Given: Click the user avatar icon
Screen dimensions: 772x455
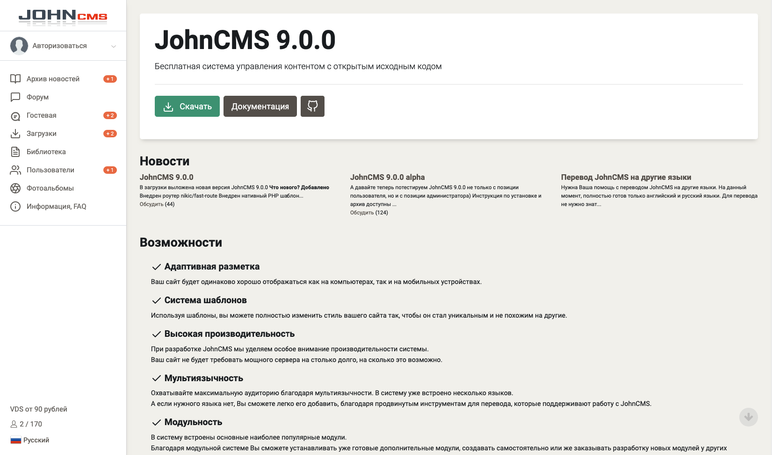Looking at the screenshot, I should click(19, 46).
